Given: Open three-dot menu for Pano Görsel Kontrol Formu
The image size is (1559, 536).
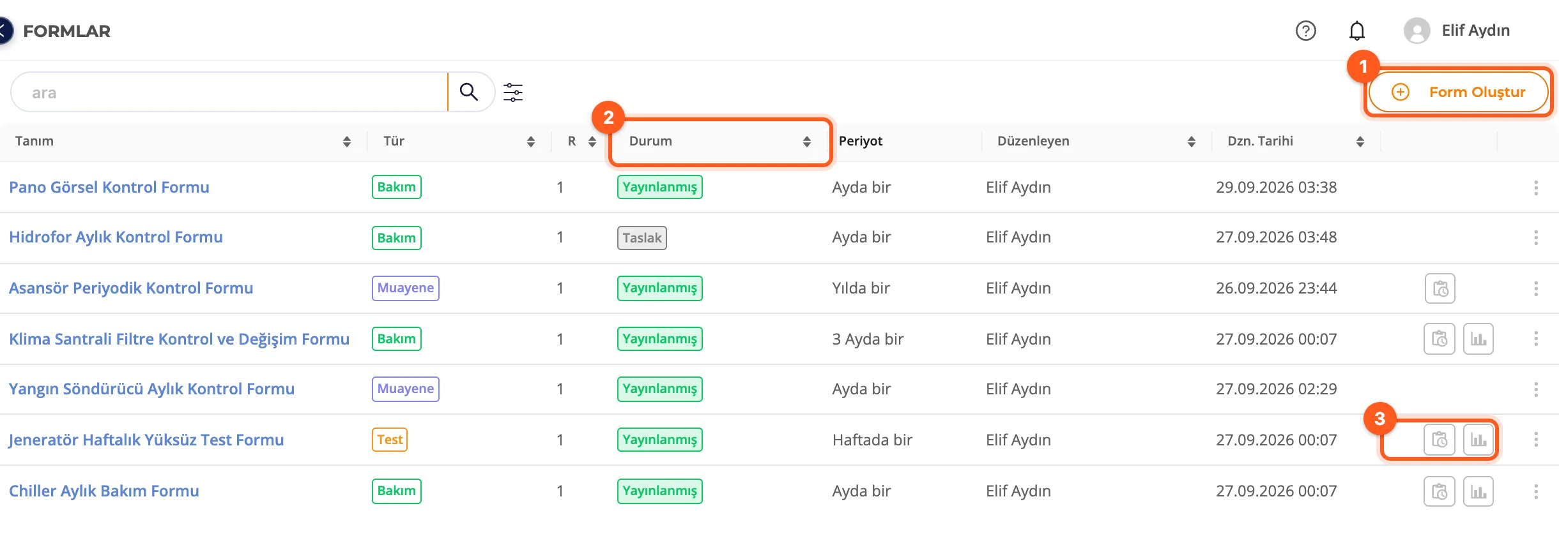Looking at the screenshot, I should tap(1536, 188).
